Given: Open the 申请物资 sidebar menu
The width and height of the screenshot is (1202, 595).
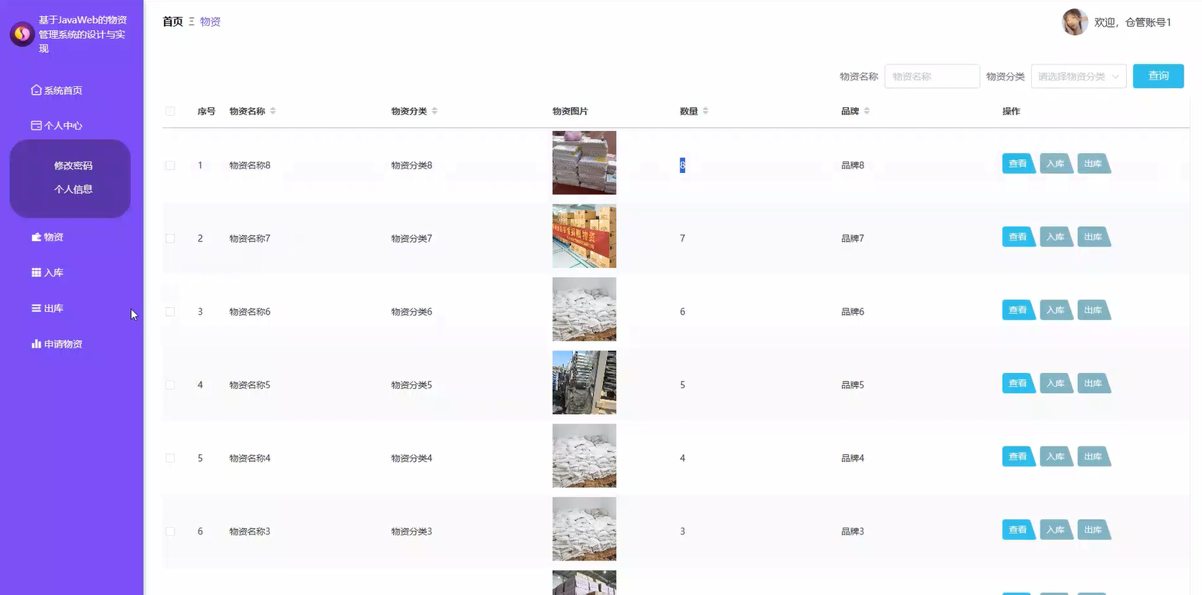Looking at the screenshot, I should click(63, 344).
